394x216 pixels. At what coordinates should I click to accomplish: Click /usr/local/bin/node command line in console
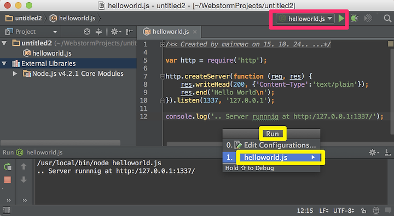pyautogui.click(x=99, y=163)
